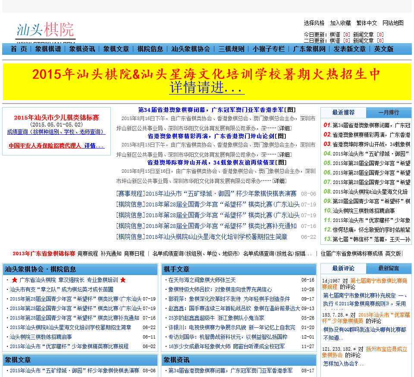The width and height of the screenshot is (414, 377).
Task: Open 汕头棋院三棋教练招聘启事 dated 06-11
Action: (41, 337)
